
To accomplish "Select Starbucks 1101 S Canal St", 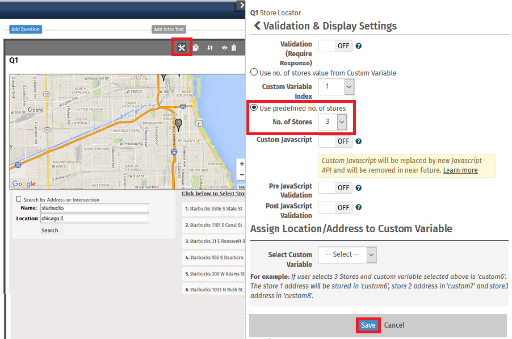I will [213, 225].
